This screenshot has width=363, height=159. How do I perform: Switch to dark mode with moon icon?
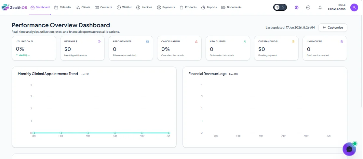click(283, 7)
